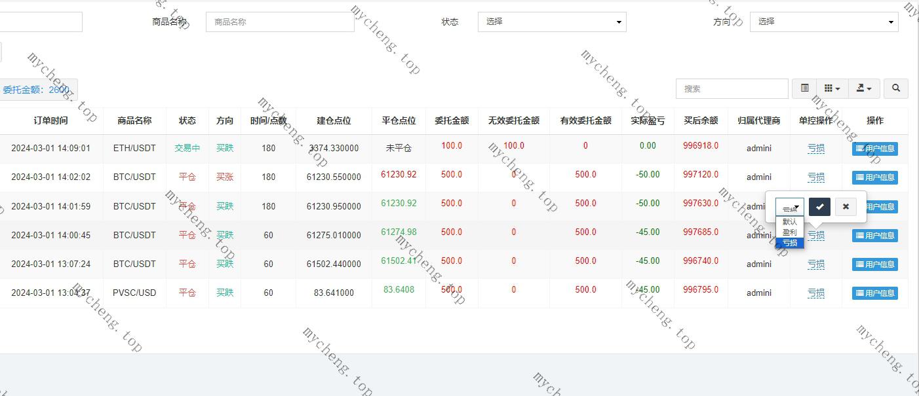Screen dimensions: 919x396
Task: Open 用户信息 for the 14:00:45 order
Action: (875, 235)
